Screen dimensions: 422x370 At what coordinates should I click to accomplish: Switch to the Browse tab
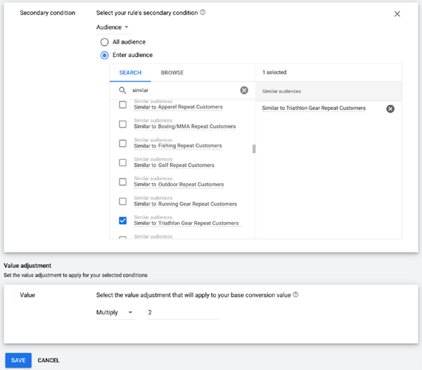click(x=172, y=73)
